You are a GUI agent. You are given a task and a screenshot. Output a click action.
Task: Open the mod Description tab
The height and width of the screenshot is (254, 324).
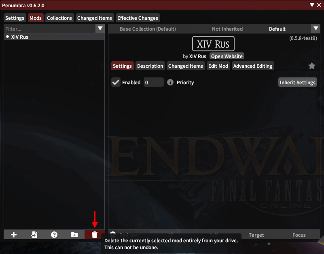point(150,66)
